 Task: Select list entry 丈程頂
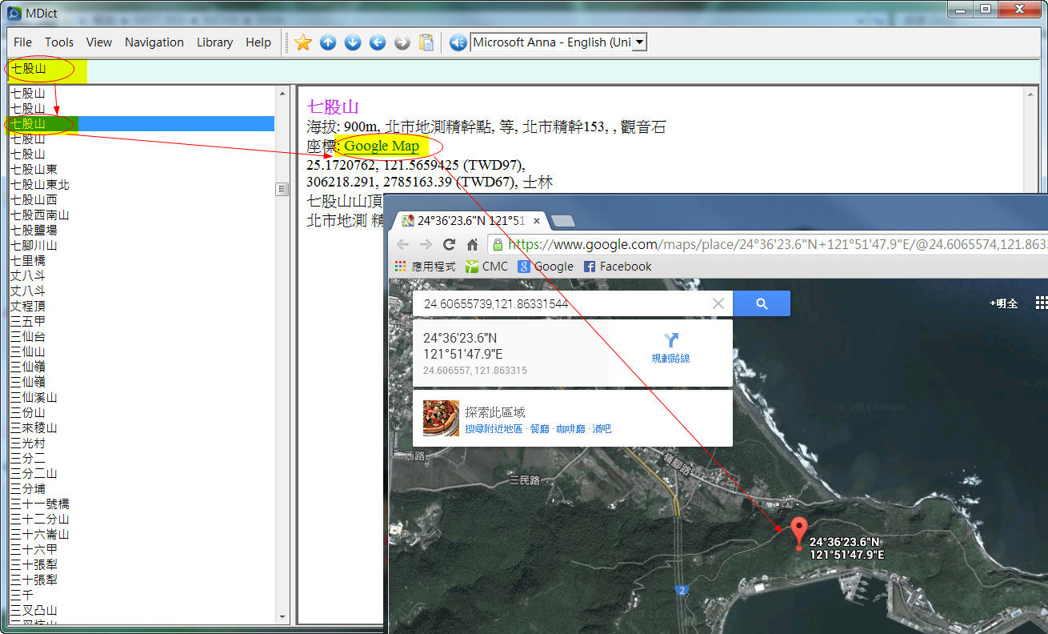(28, 307)
